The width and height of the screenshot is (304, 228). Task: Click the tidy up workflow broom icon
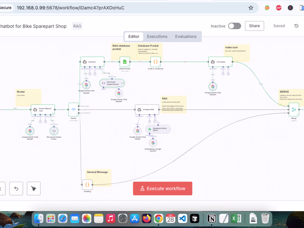click(33, 189)
